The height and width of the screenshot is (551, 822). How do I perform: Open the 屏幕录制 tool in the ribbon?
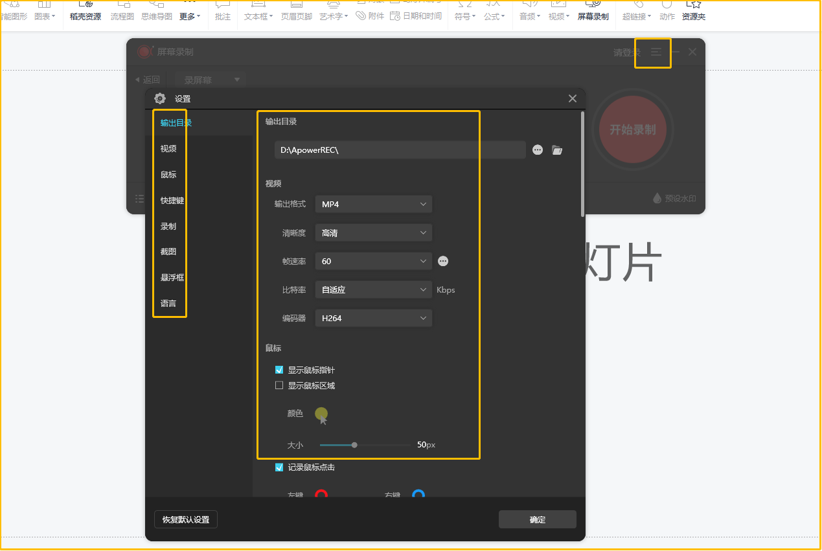593,10
